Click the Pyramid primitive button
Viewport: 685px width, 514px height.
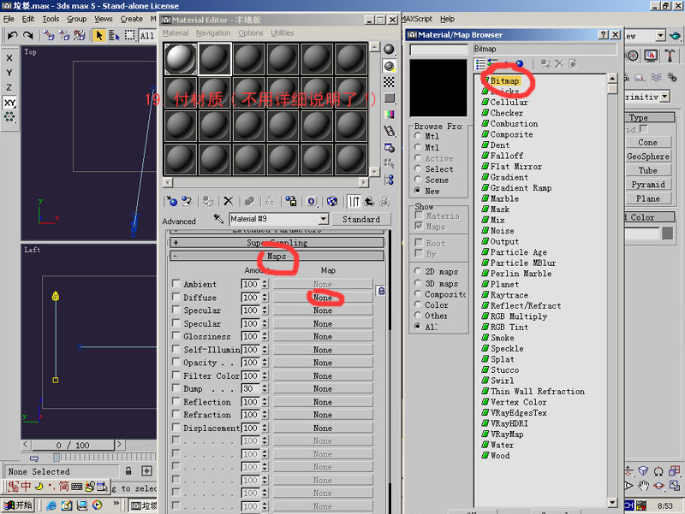coord(648,184)
